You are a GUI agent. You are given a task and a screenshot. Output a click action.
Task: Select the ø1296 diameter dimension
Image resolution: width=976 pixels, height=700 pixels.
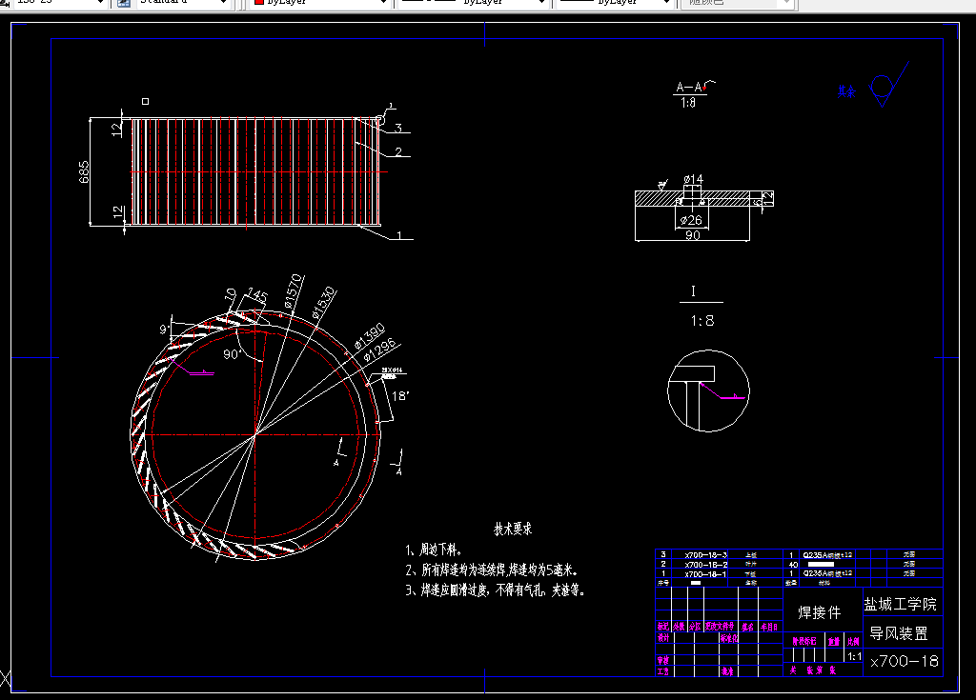click(379, 350)
